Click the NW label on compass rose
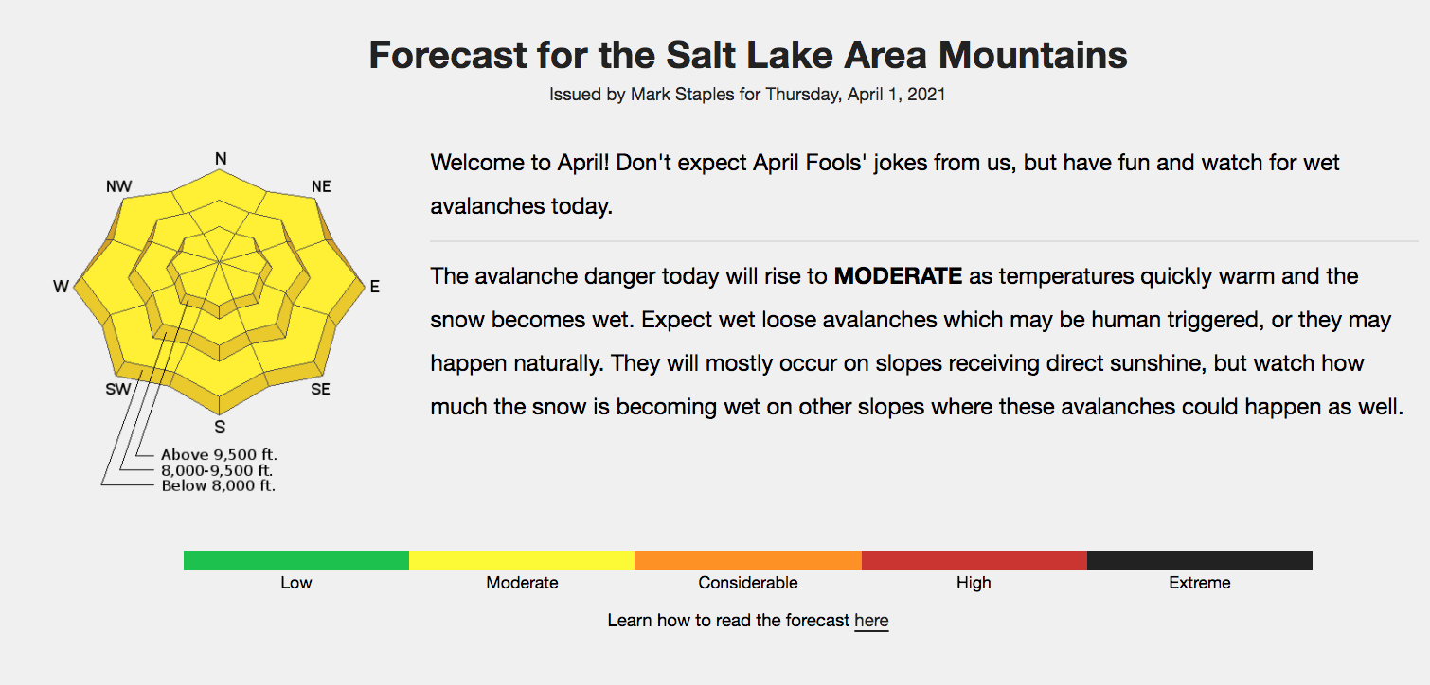 (x=119, y=186)
